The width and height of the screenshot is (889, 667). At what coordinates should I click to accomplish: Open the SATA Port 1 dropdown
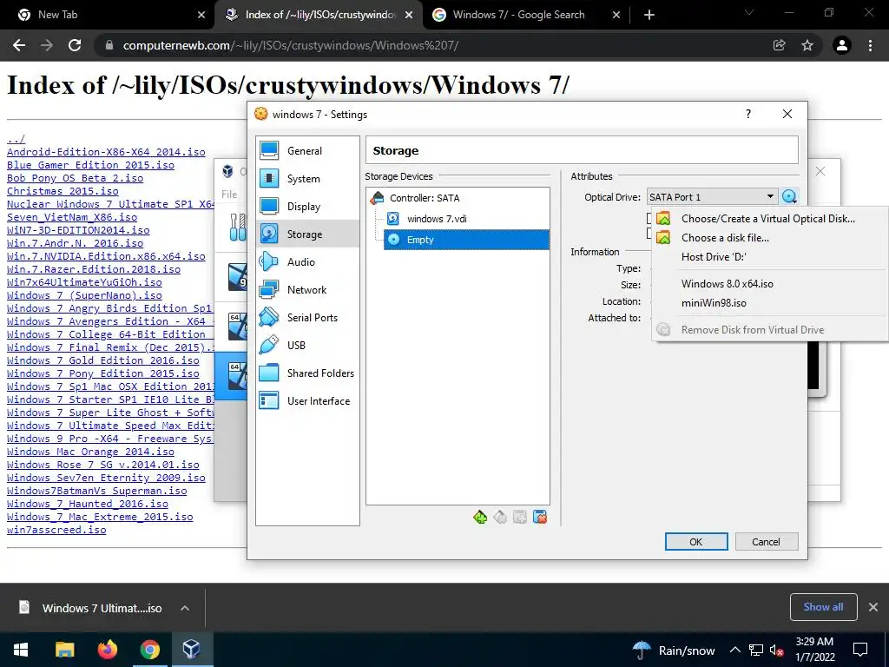click(712, 197)
